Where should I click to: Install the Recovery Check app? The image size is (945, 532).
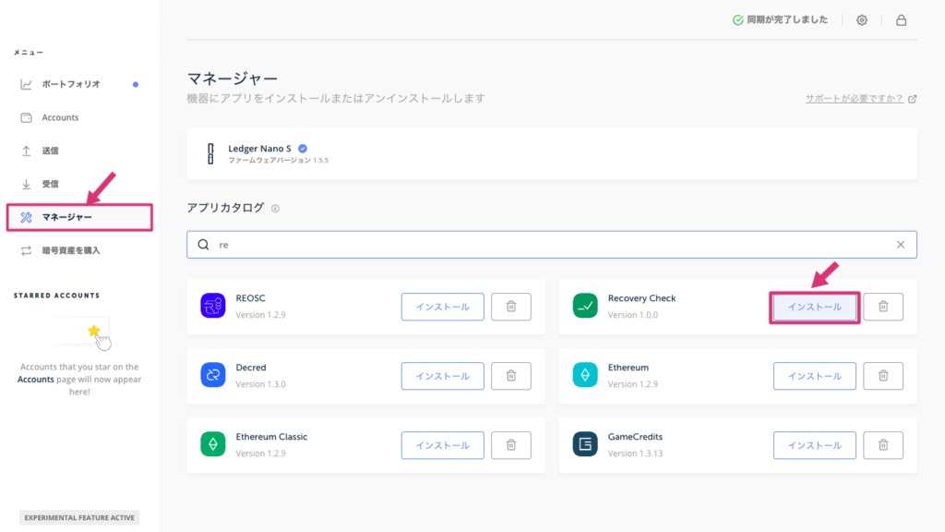(814, 307)
